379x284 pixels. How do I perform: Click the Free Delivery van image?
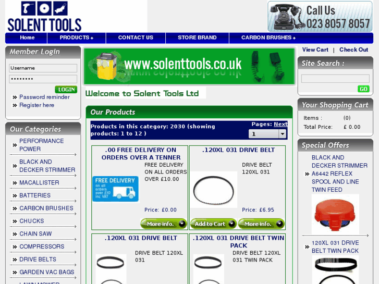(x=116, y=189)
